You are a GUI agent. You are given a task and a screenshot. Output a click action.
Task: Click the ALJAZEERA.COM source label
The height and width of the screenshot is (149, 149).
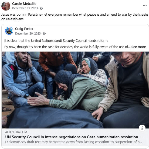(16, 132)
